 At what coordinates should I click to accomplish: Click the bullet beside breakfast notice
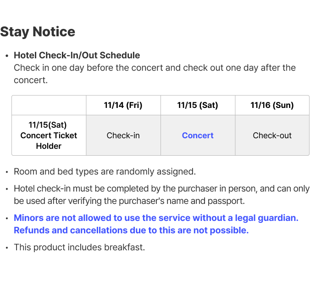(7, 248)
